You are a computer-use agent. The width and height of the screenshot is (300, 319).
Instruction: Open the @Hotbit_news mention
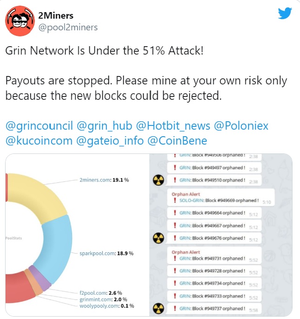pos(173,126)
